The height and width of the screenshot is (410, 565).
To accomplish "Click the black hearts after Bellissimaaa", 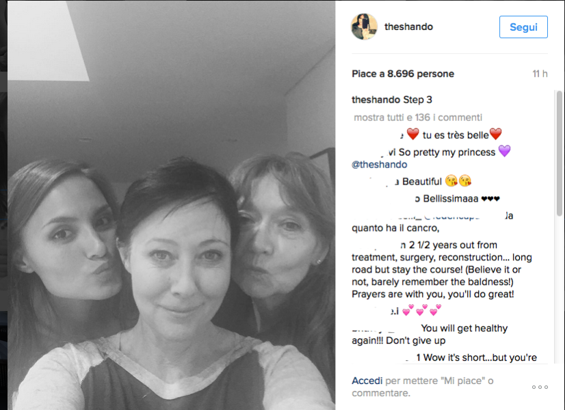I will [x=490, y=199].
